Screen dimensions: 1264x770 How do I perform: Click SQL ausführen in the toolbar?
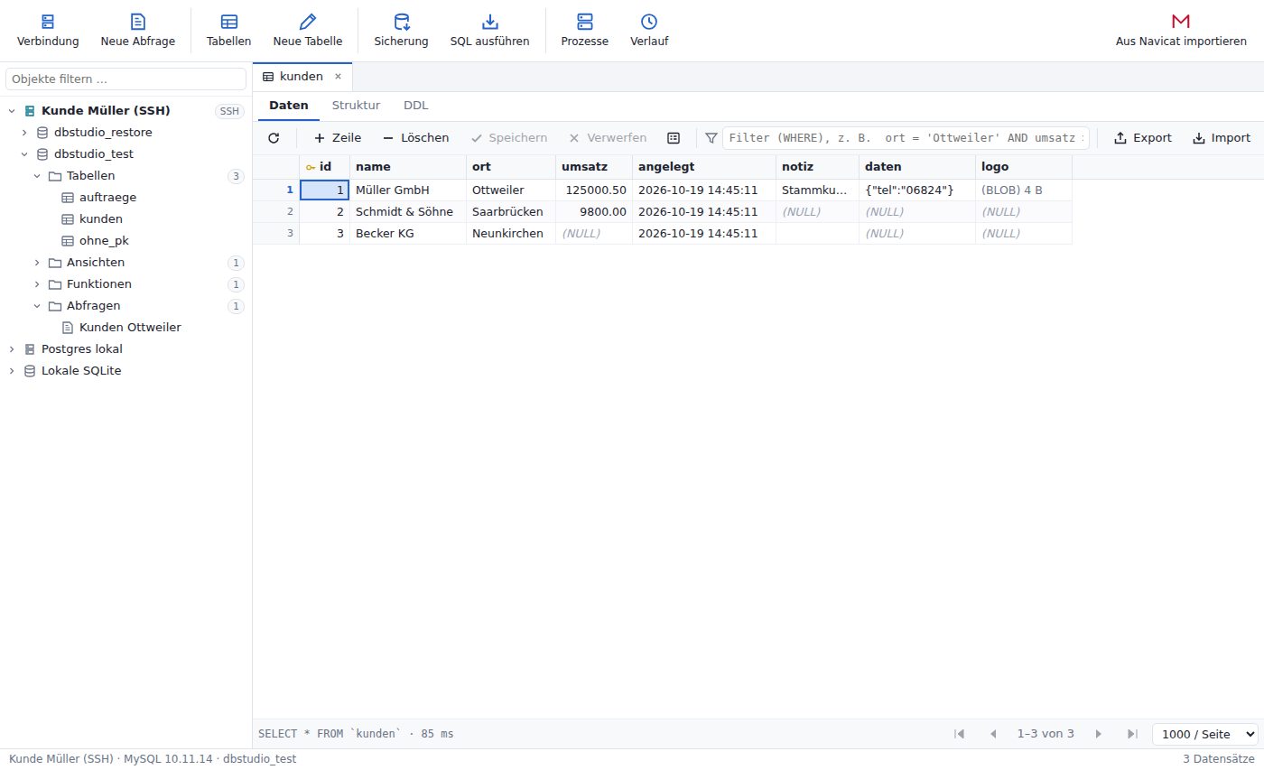point(489,31)
